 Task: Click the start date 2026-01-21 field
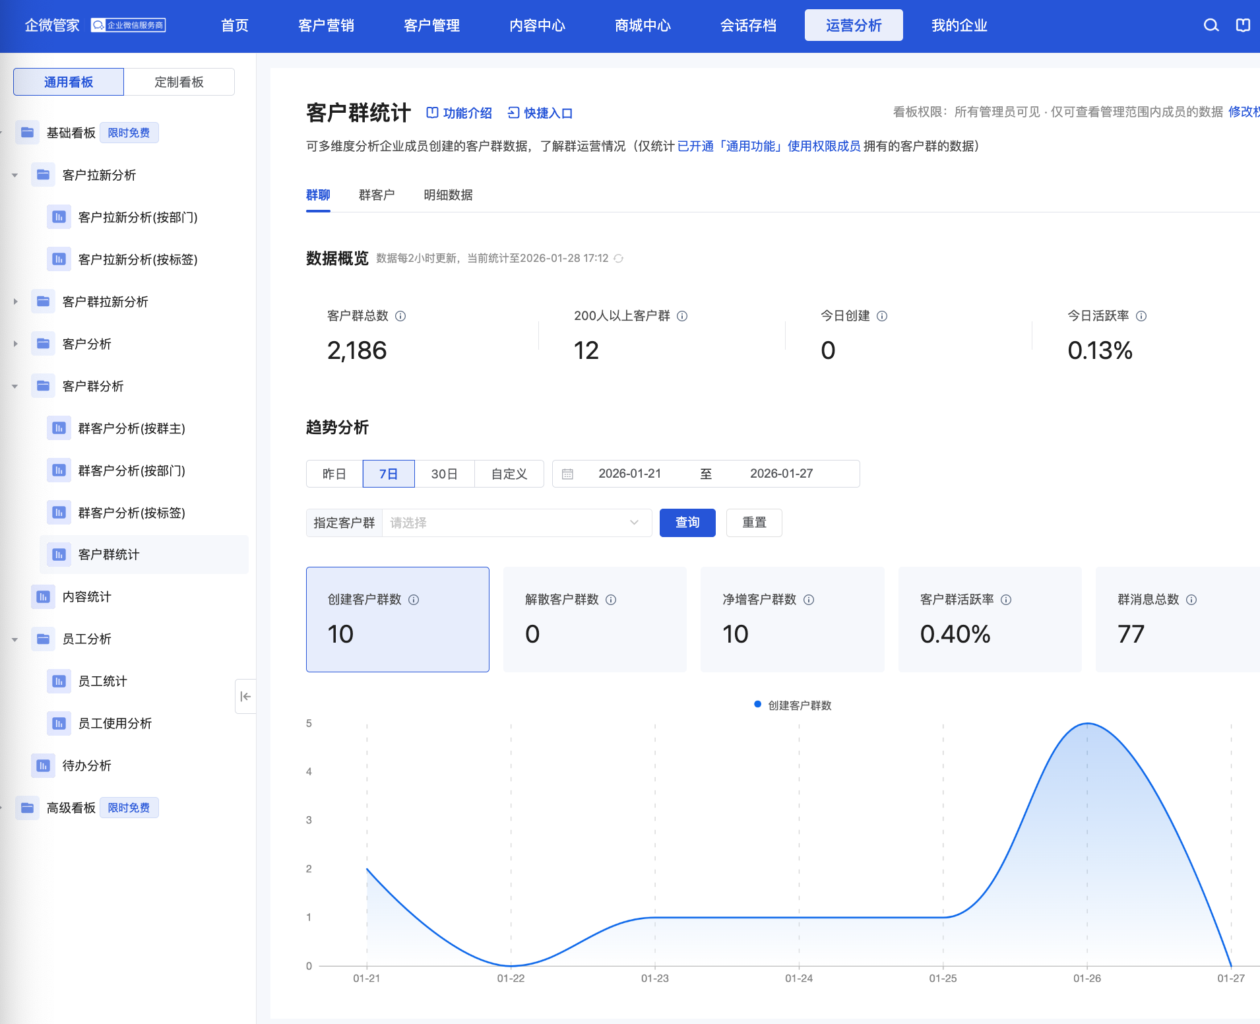coord(629,474)
